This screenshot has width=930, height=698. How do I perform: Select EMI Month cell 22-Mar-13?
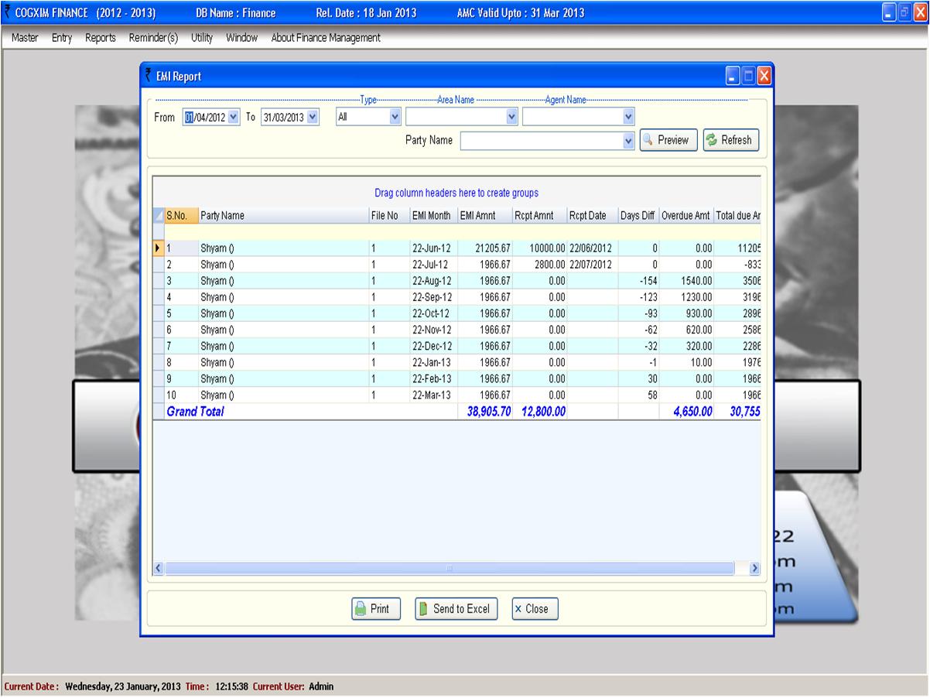click(x=433, y=395)
